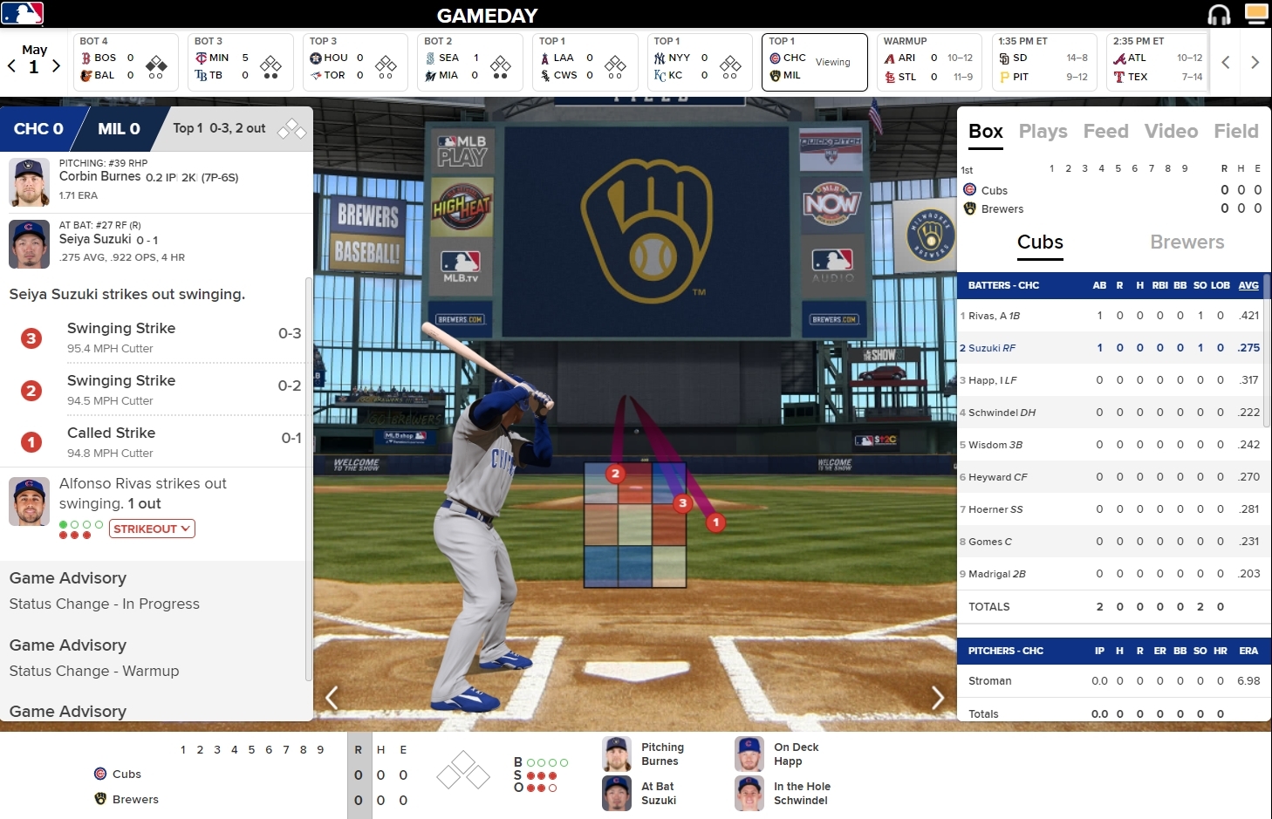1272x819 pixels.
Task: Click Rivas, A player link
Action: [994, 316]
